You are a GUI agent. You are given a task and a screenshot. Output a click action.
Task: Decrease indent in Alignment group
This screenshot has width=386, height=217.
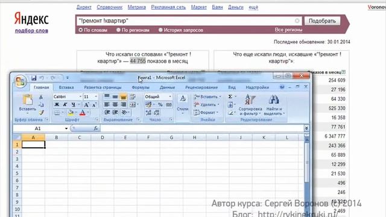[107, 113]
